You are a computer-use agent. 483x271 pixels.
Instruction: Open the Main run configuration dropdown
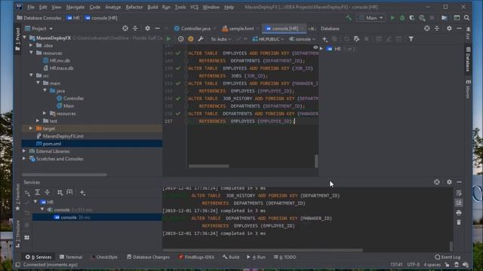[371, 18]
